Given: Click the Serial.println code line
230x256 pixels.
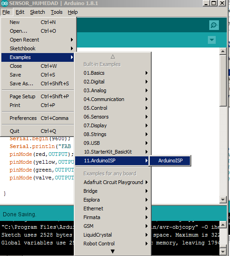Looking at the screenshot, I should tap(40, 146).
